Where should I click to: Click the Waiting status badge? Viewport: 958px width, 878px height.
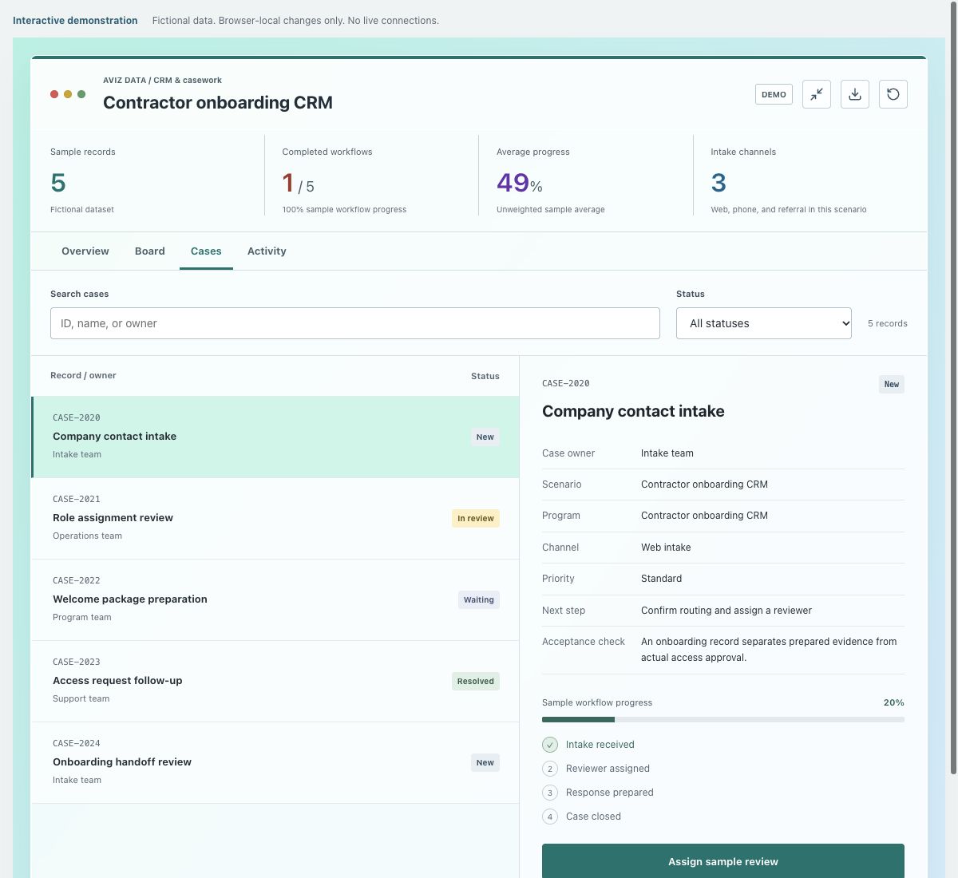[x=479, y=599]
